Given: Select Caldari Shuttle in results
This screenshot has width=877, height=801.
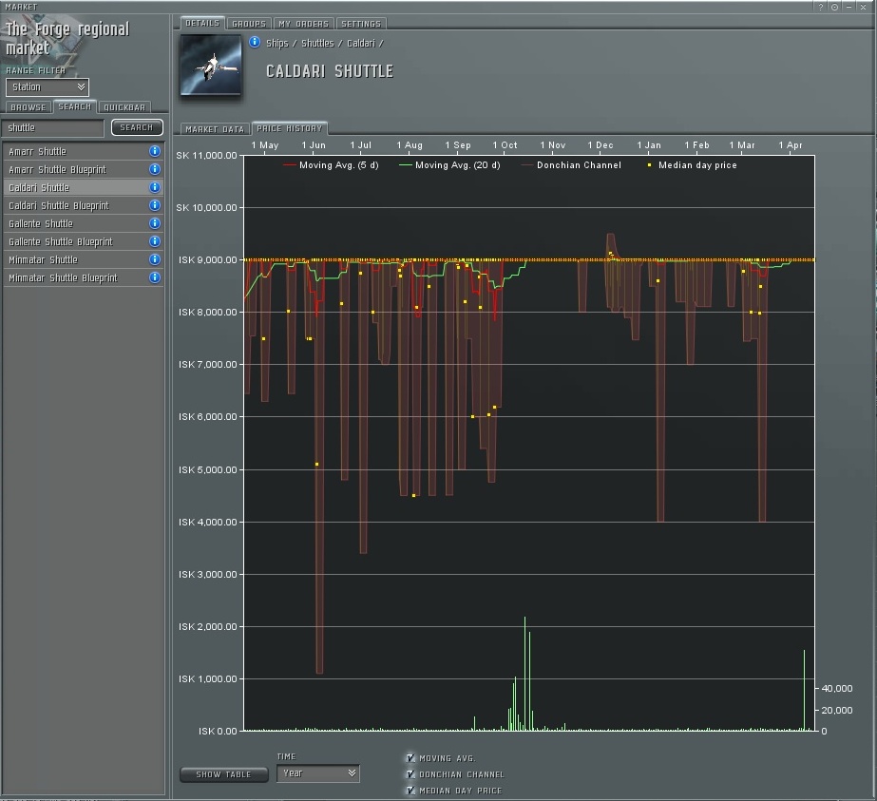Looking at the screenshot, I should [x=84, y=187].
